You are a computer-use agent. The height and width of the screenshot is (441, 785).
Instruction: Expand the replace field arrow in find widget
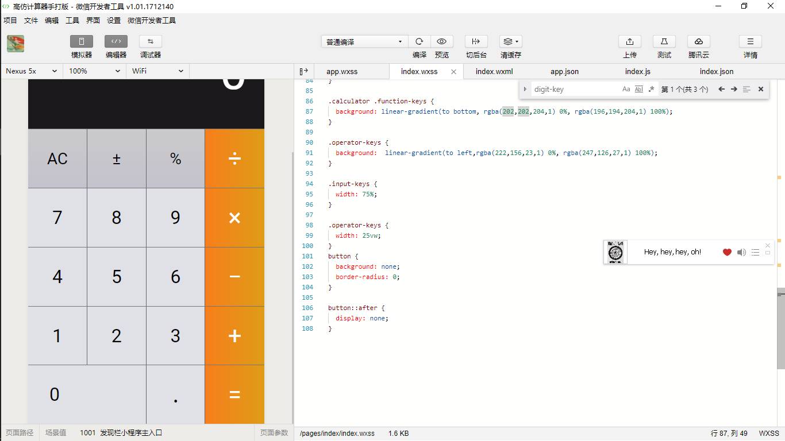point(525,89)
